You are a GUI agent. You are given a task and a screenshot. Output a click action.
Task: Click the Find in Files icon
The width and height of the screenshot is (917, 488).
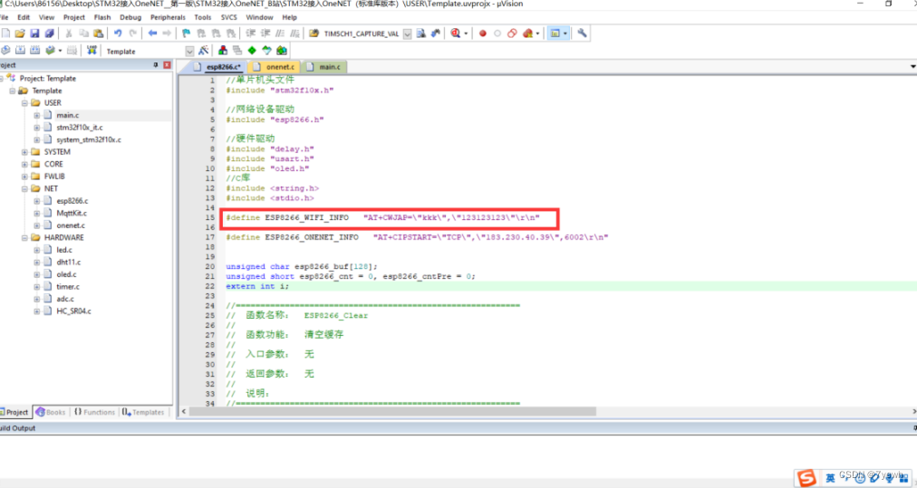click(x=314, y=33)
